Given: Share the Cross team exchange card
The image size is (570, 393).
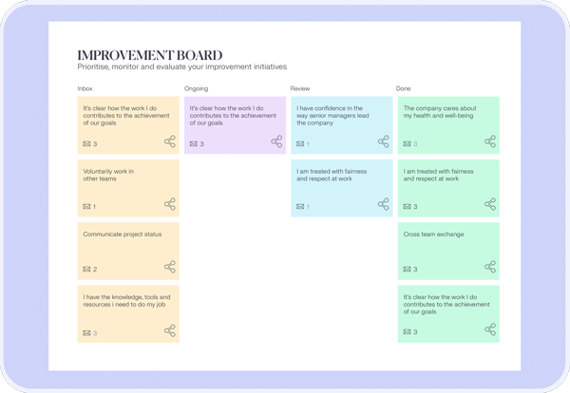Looking at the screenshot, I should pos(490,267).
